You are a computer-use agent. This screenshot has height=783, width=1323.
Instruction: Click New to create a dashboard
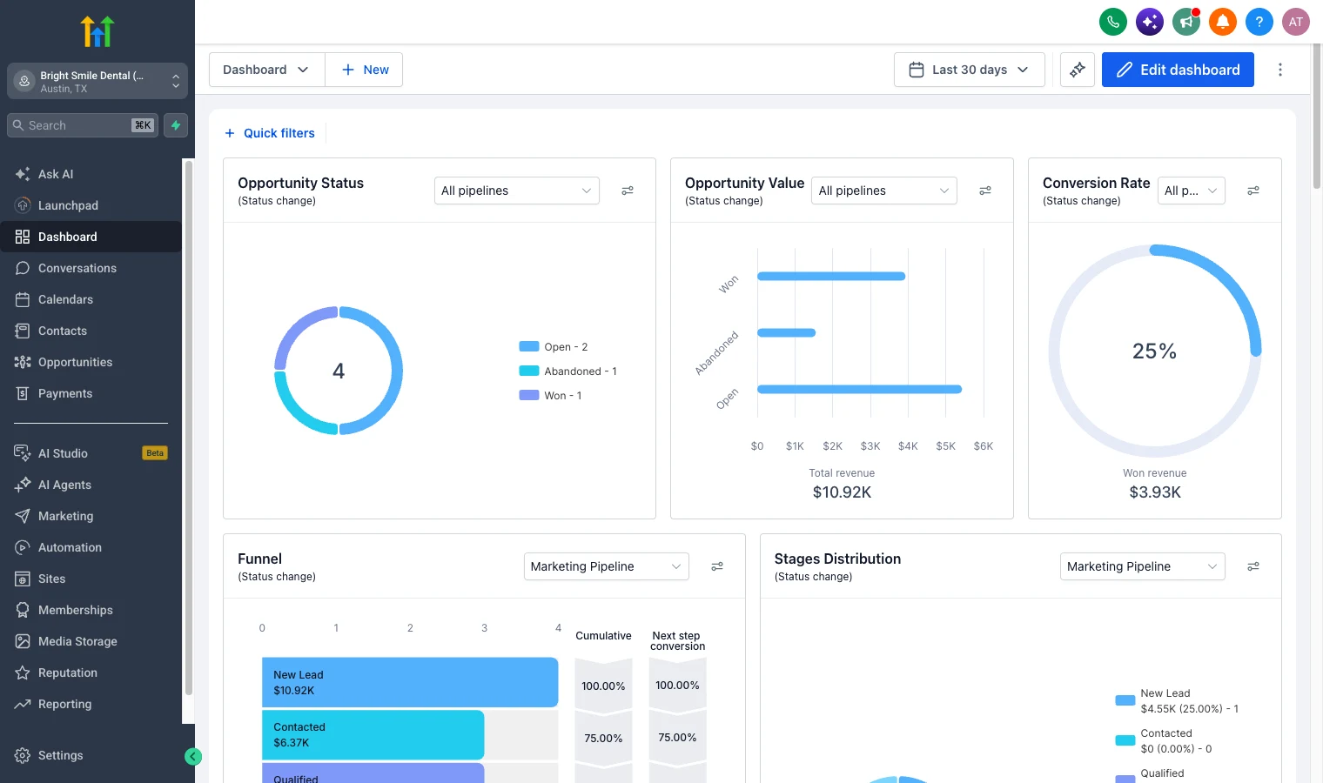365,70
